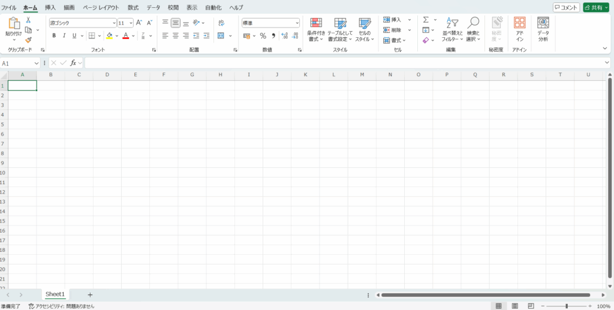This screenshot has height=310, width=614.
Task: Toggle Italic formatting
Action: [64, 35]
